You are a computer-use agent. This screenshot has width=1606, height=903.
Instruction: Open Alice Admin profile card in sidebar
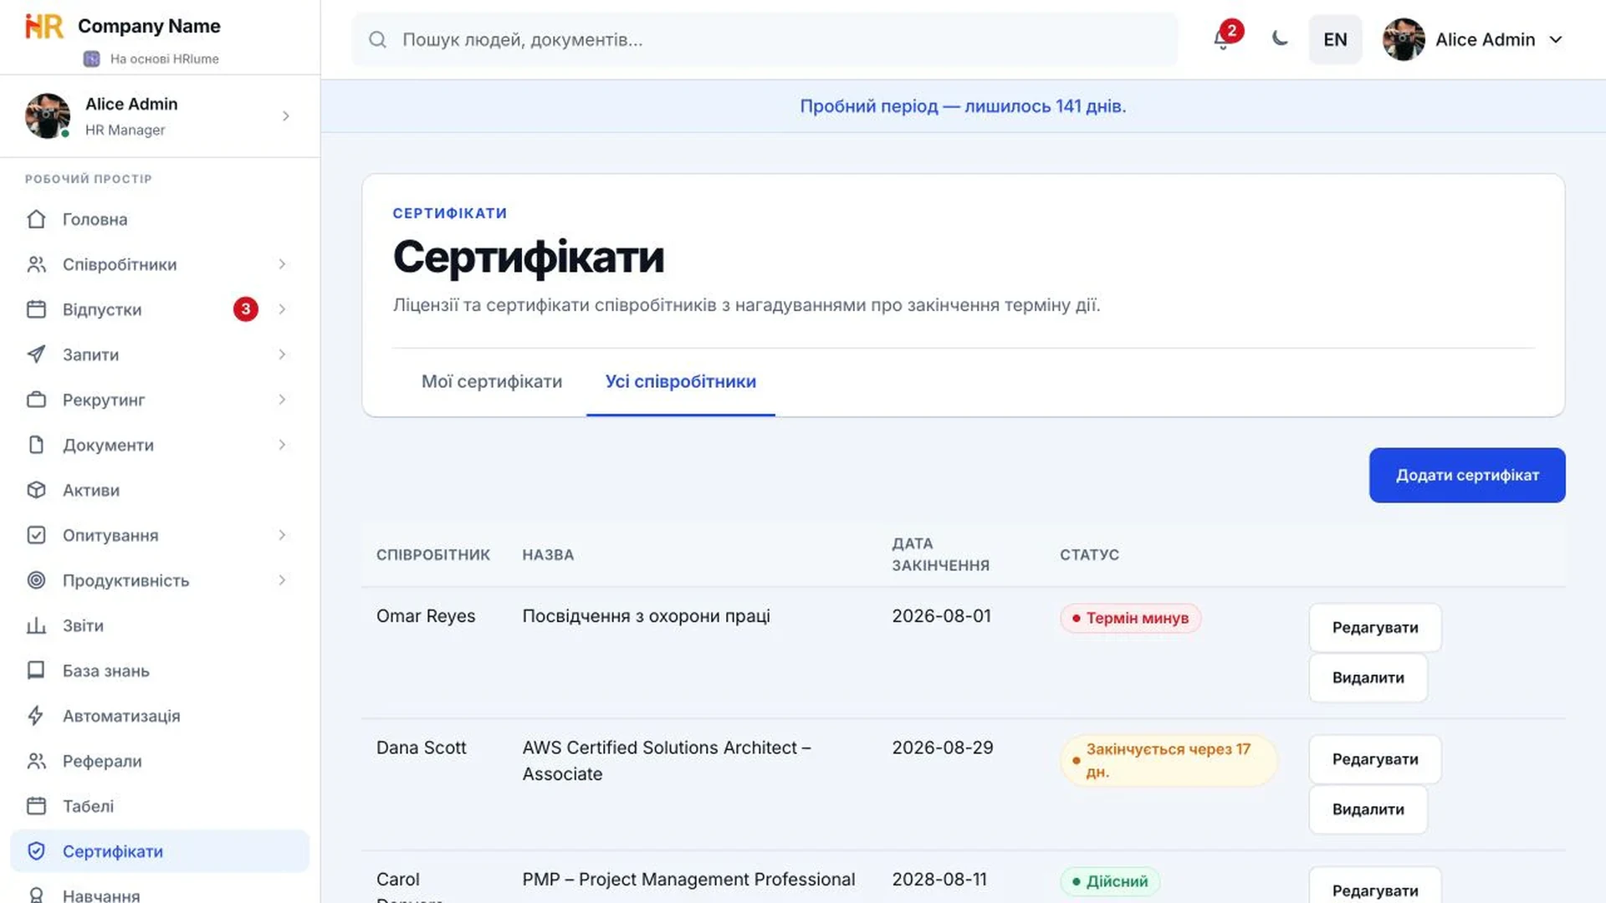[159, 116]
